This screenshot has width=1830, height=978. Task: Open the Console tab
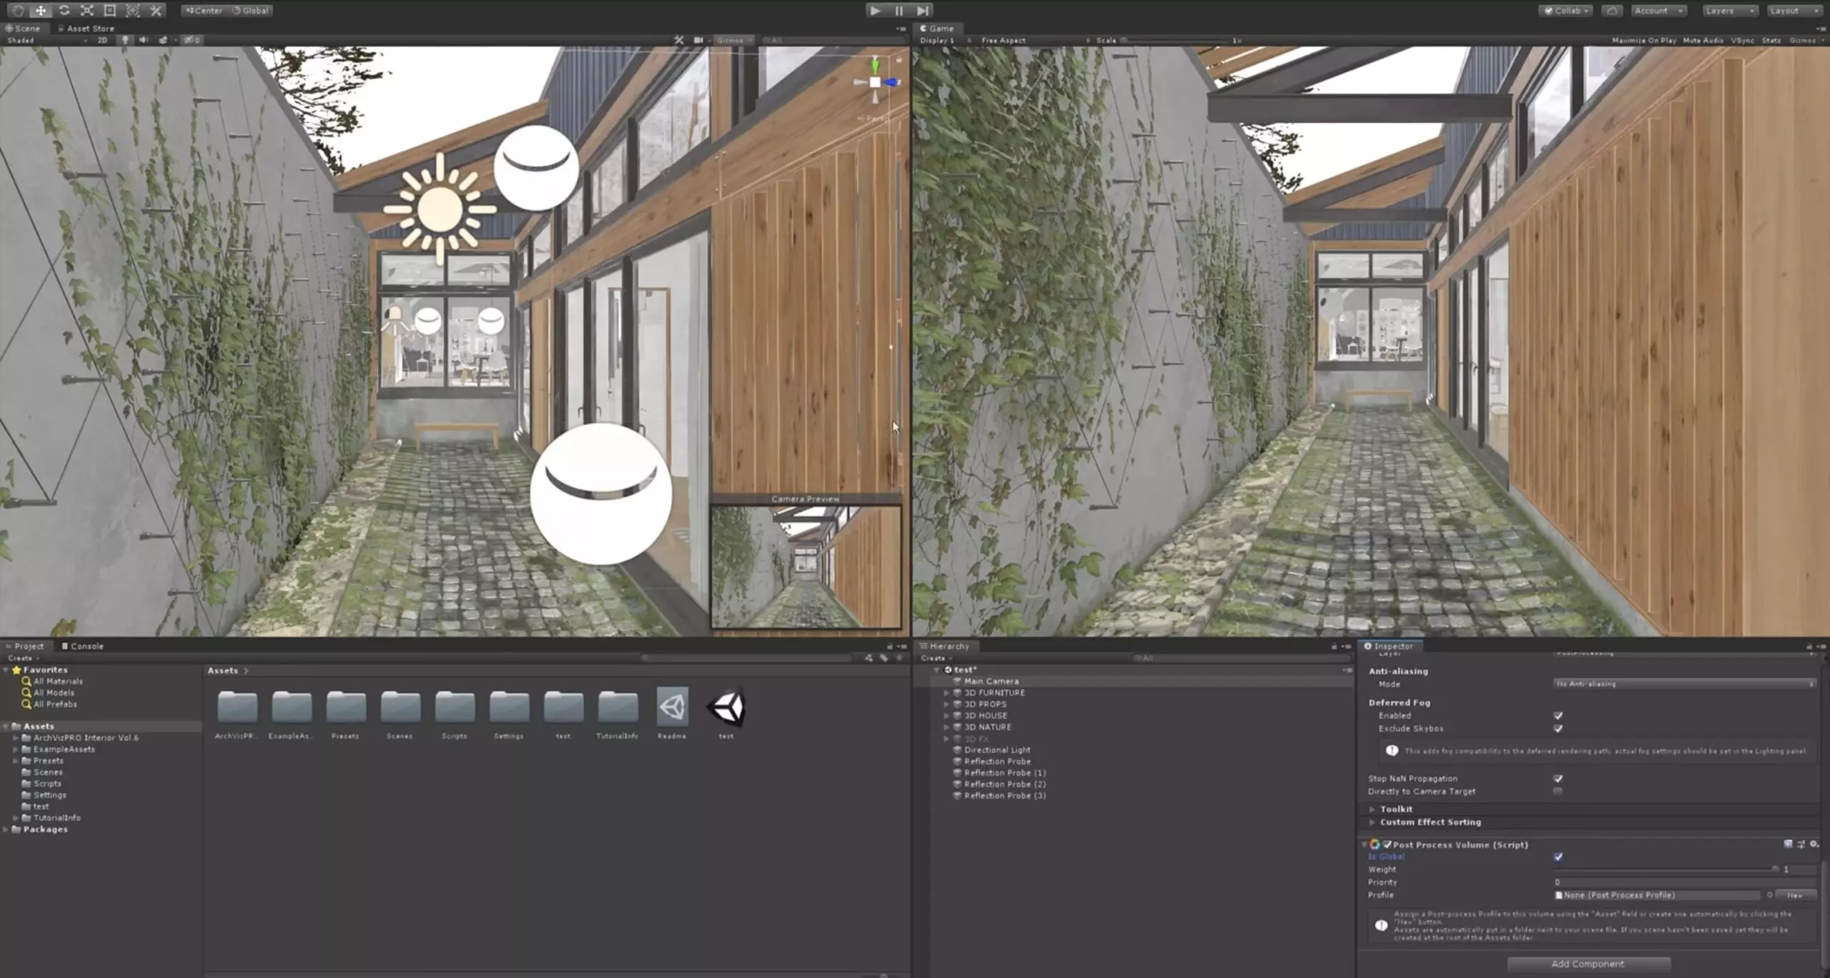(83, 646)
